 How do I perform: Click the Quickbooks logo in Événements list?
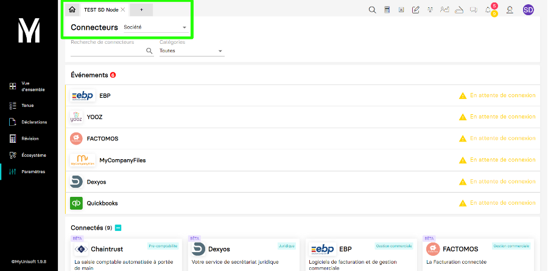tap(76, 203)
